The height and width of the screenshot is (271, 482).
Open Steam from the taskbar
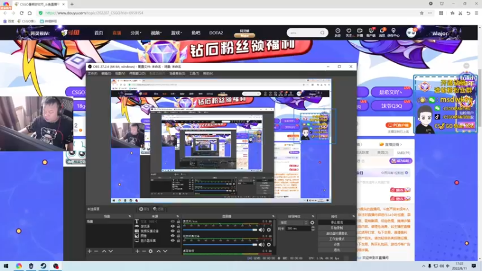coord(43,266)
